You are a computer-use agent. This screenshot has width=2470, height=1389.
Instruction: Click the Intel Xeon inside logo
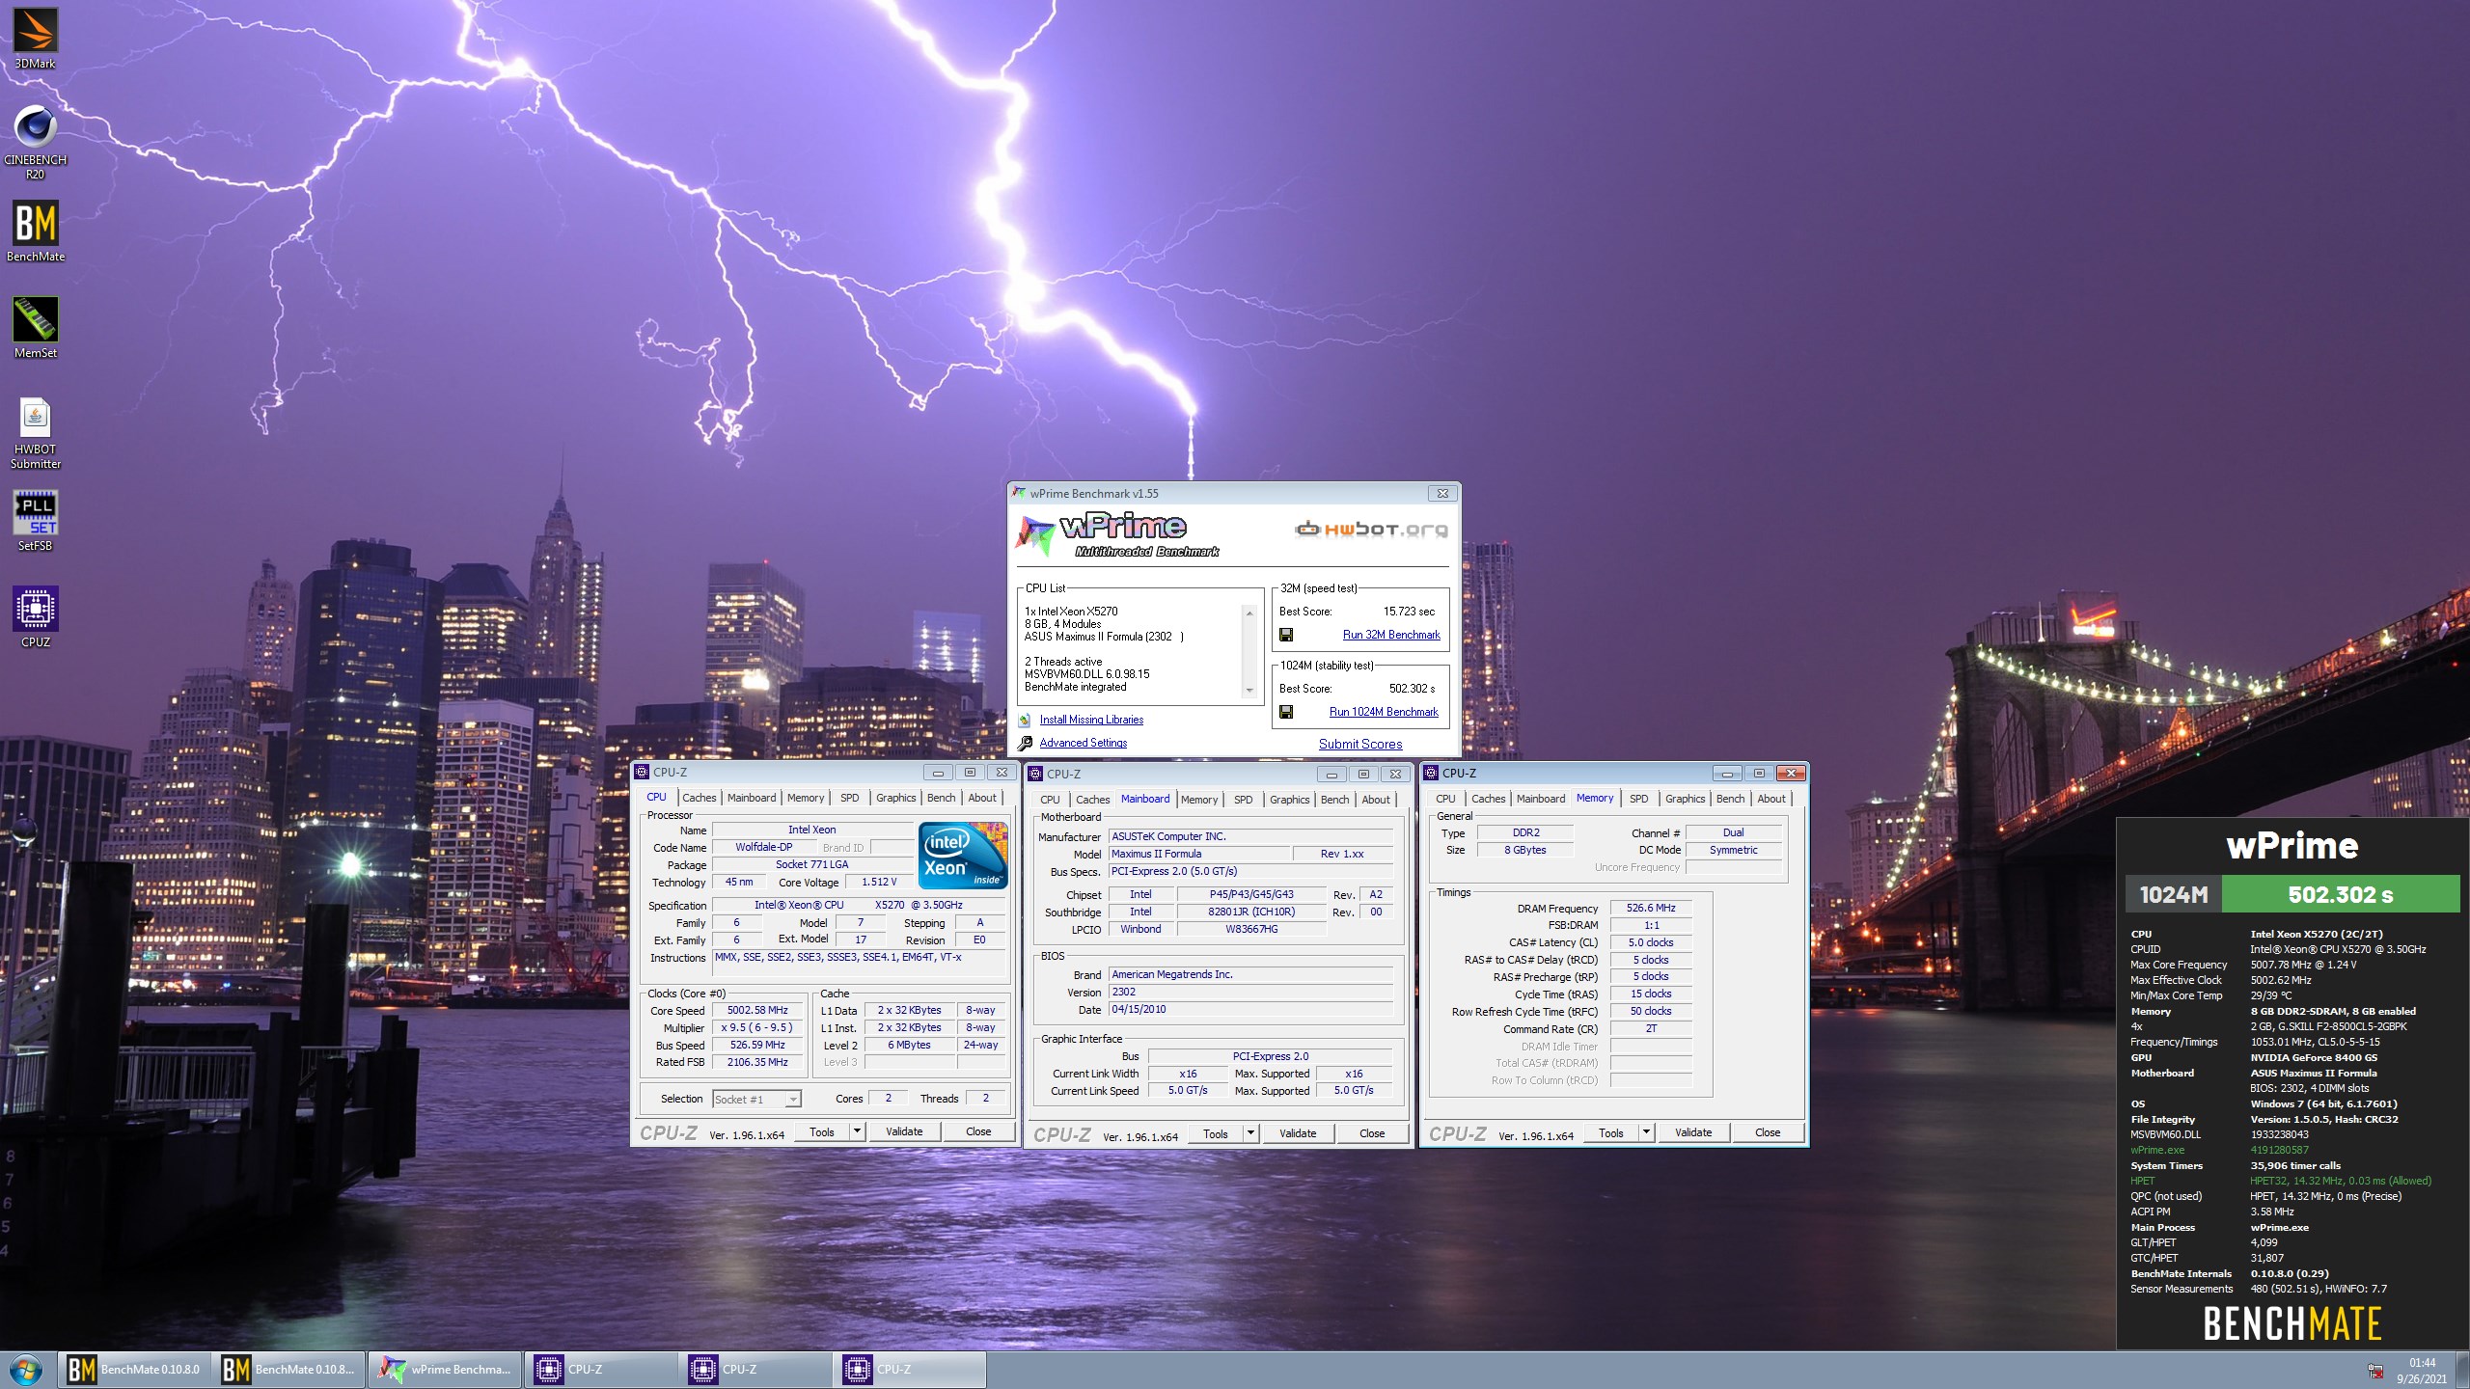tap(963, 855)
